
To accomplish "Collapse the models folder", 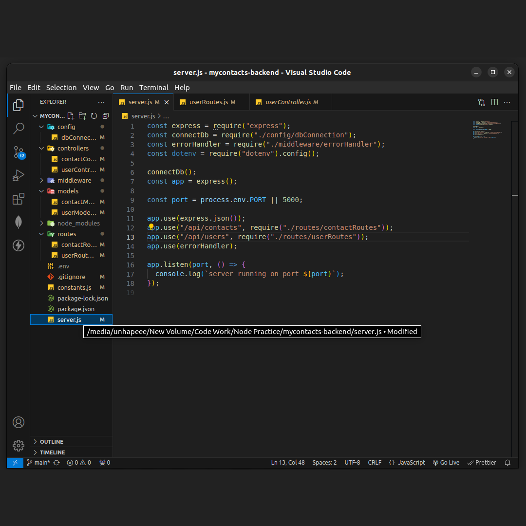I will (x=71, y=191).
